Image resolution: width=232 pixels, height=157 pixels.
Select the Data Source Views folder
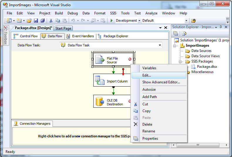(202, 56)
